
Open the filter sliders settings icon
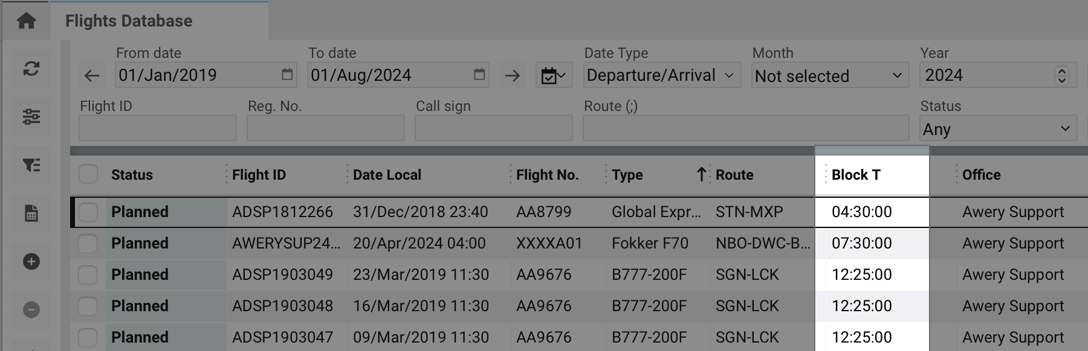pos(31,116)
